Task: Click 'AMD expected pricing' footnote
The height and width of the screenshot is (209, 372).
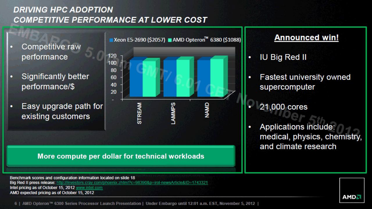Action: pyautogui.click(x=52, y=192)
